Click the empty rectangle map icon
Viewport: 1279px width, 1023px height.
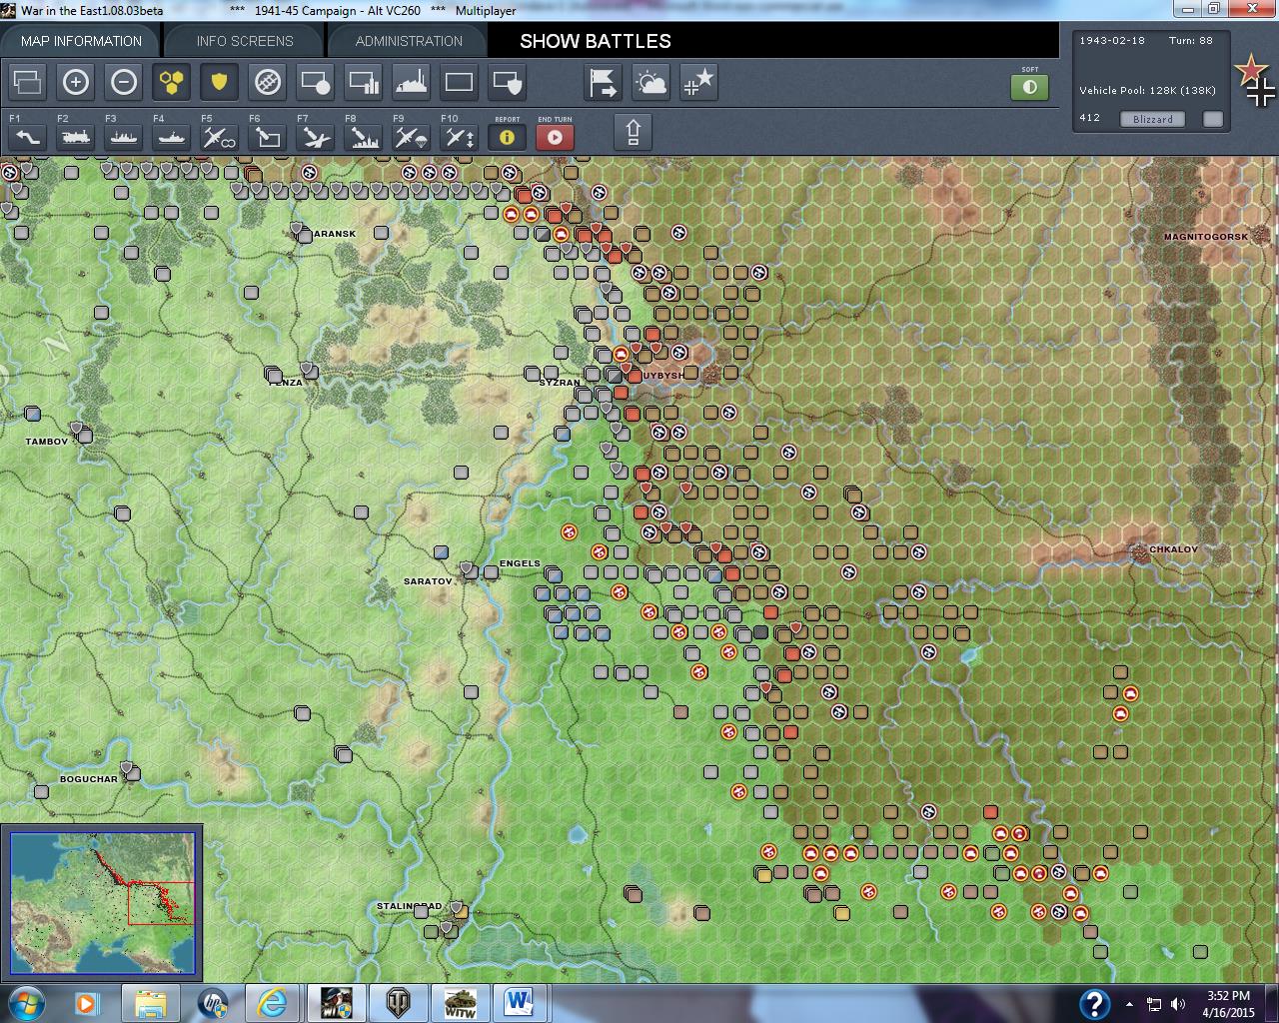[460, 82]
